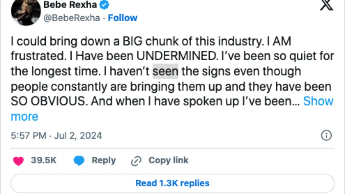The width and height of the screenshot is (345, 194).
Task: Click the blue verified badge next to Bebe Rexha
Action: [x=105, y=5]
